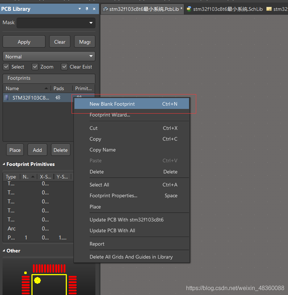Viewport: 288px width, 295px height.
Task: Open the PCB Library panel options arrow
Action: pyautogui.click(x=79, y=9)
